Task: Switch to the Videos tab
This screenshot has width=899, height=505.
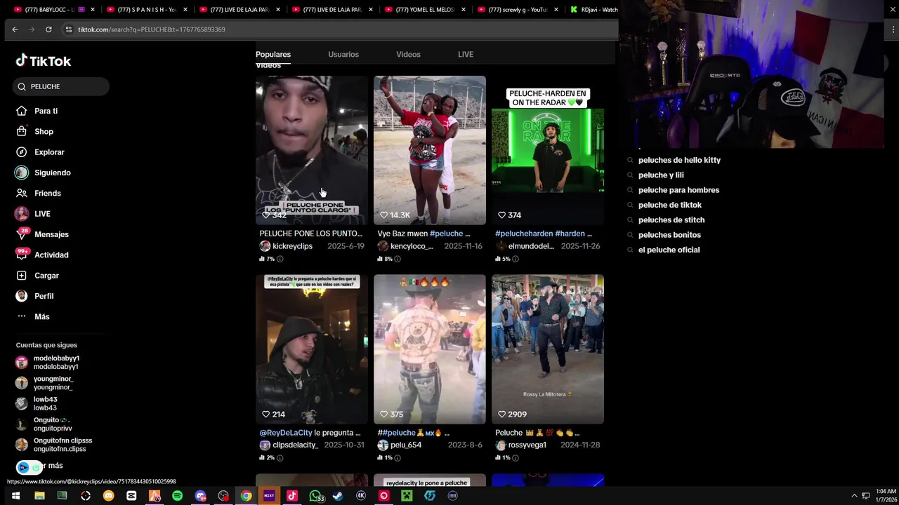Action: [408, 55]
